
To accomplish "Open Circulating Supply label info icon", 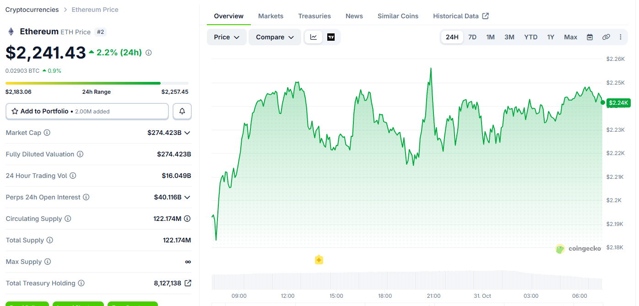I will point(68,219).
